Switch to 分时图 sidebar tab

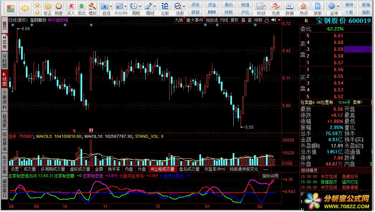click(4, 61)
